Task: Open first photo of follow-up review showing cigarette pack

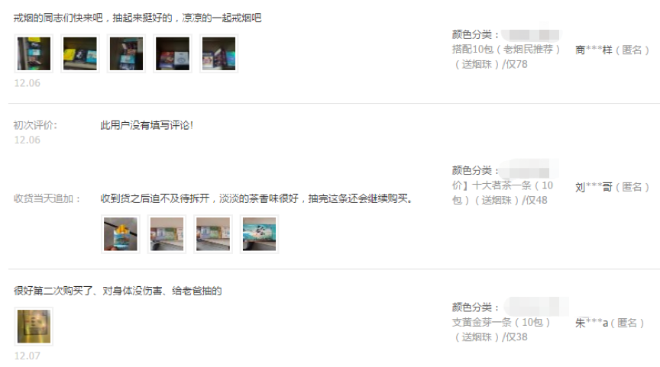Action: pyautogui.click(x=121, y=234)
